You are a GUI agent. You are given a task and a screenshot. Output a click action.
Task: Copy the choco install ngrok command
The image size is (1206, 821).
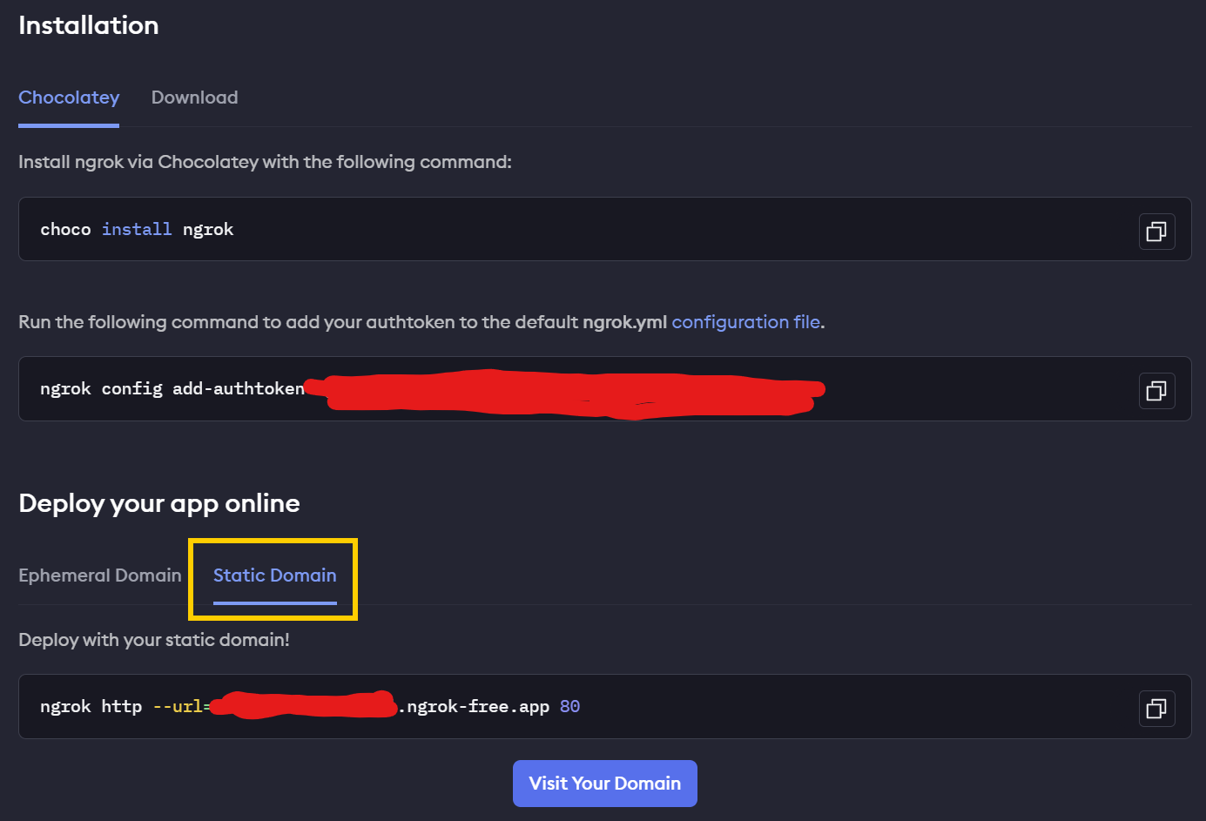pos(1156,232)
